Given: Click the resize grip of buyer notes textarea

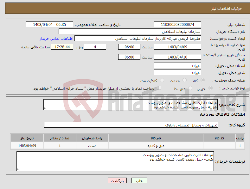Looking at the screenshot, I should [x=18, y=169].
